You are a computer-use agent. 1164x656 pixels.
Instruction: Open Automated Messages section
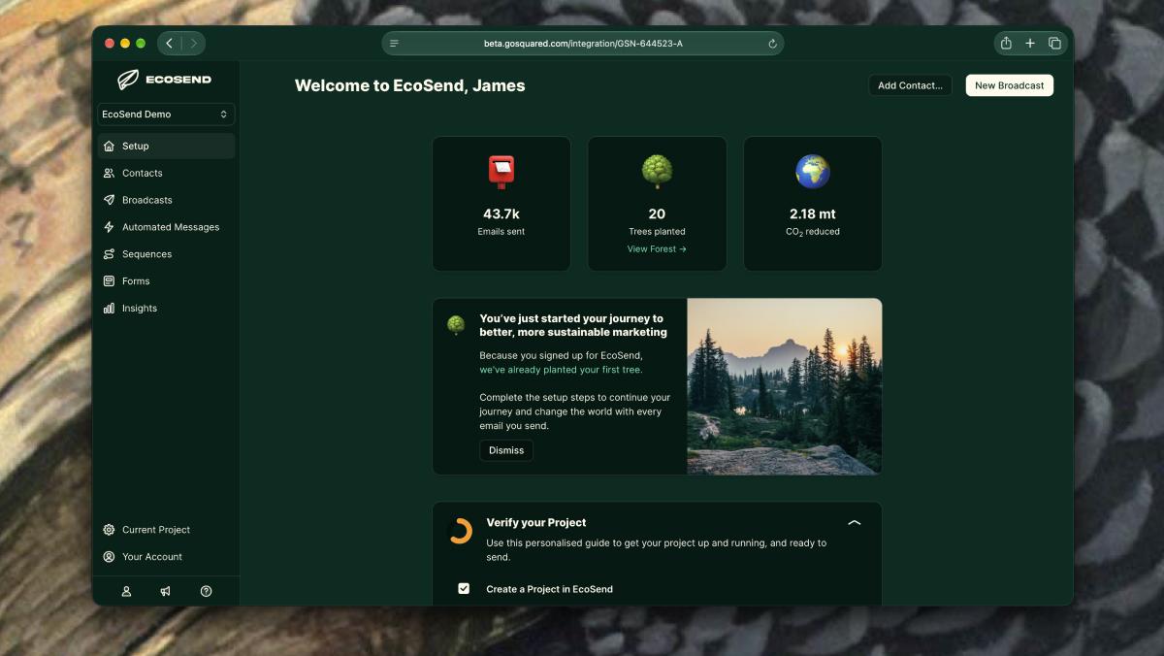(166, 227)
